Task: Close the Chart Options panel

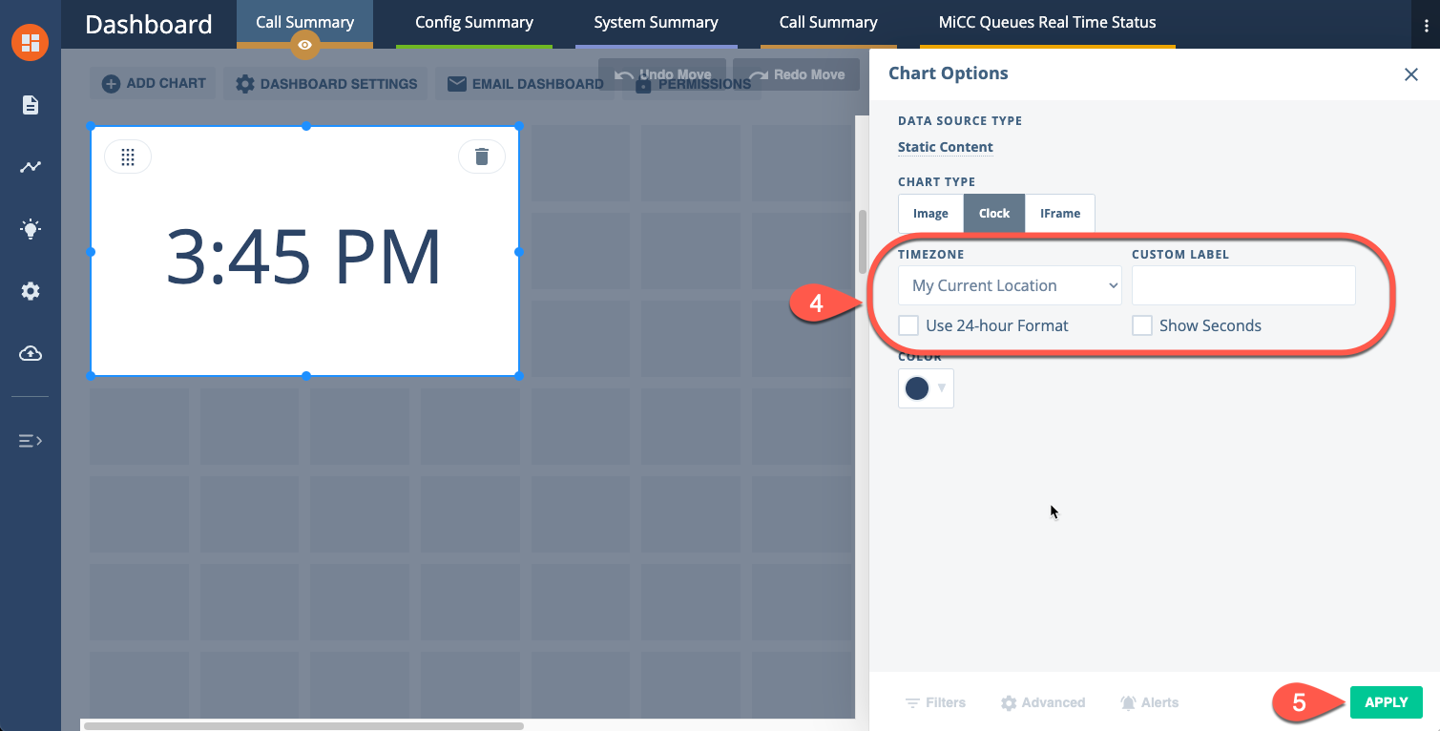Action: pyautogui.click(x=1411, y=74)
